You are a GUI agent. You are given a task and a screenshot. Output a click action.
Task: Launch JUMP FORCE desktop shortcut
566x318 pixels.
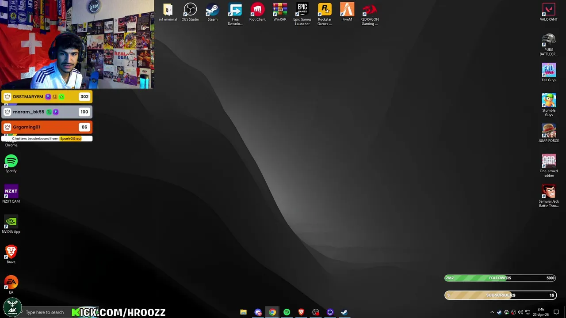(x=549, y=133)
